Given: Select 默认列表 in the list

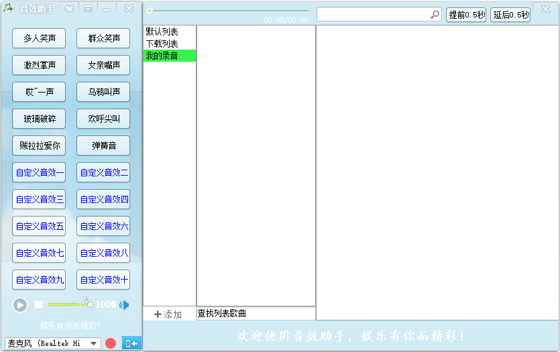Looking at the screenshot, I should tap(170, 32).
